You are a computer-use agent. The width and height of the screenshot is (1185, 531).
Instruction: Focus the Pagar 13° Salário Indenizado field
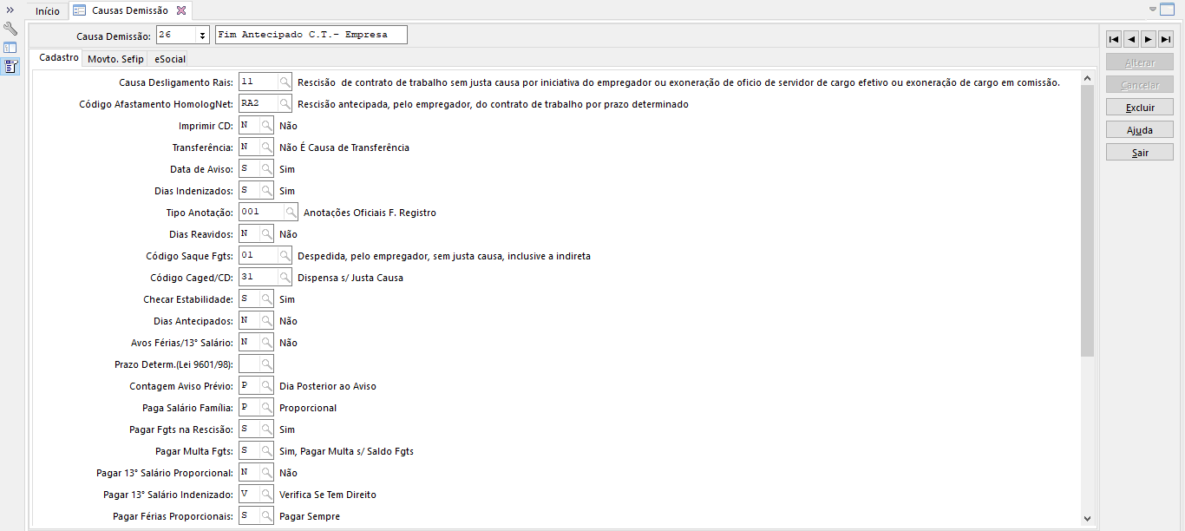(249, 495)
